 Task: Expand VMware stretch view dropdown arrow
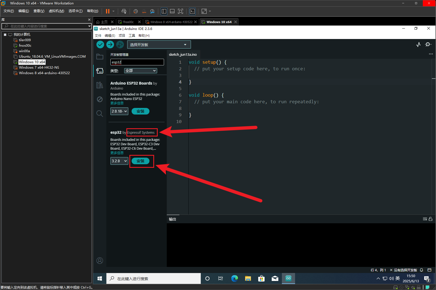tap(210, 11)
